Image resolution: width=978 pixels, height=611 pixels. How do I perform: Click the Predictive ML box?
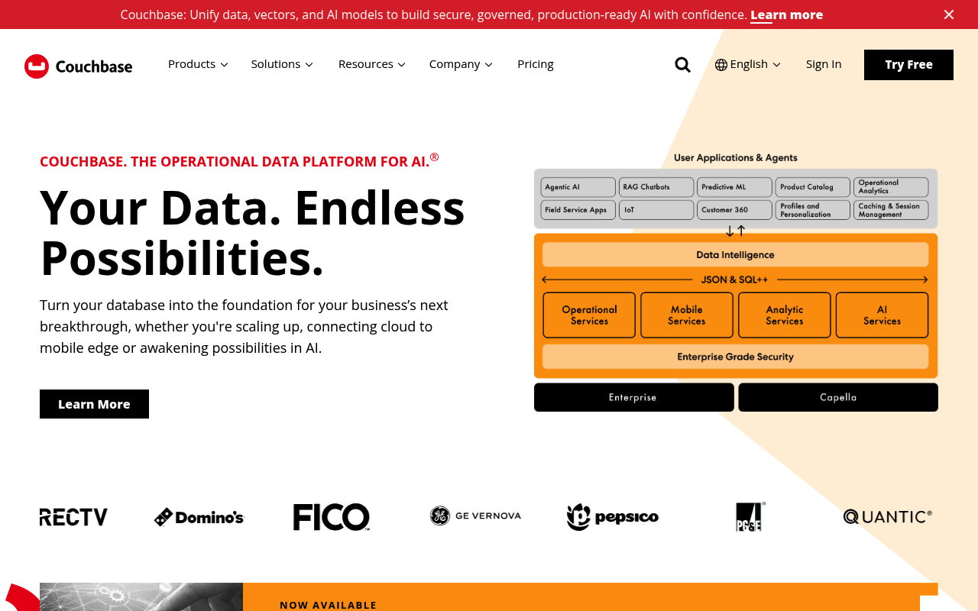pyautogui.click(x=734, y=187)
